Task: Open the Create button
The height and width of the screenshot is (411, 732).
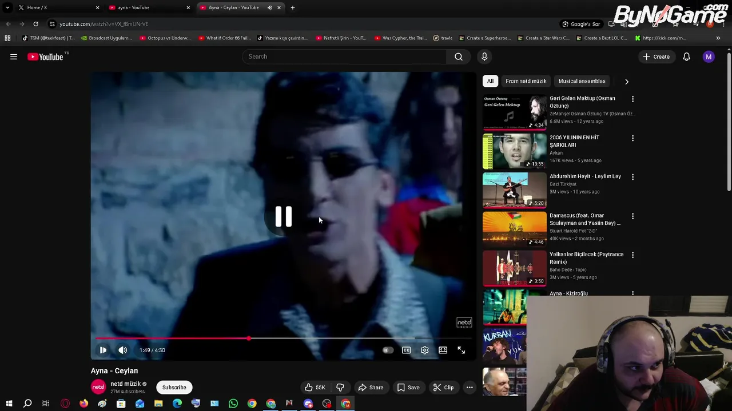Action: click(656, 57)
